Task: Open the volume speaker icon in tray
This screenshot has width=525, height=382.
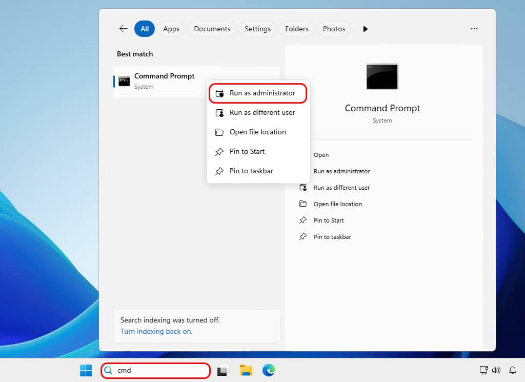Action: click(496, 370)
